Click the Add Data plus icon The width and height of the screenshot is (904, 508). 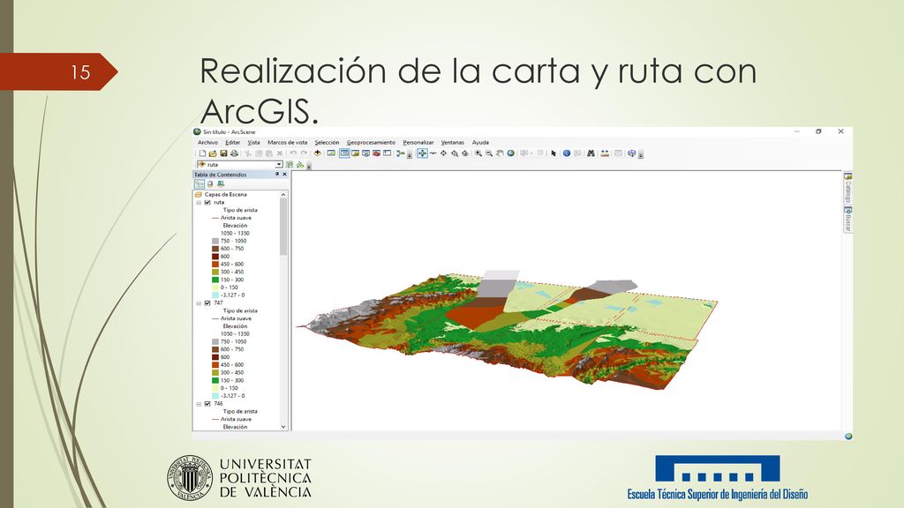click(x=317, y=153)
